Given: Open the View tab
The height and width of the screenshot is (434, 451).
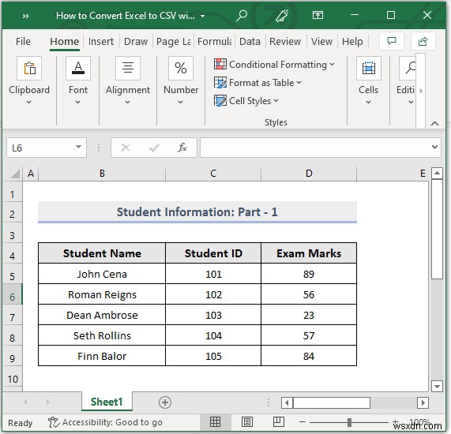Looking at the screenshot, I should pyautogui.click(x=321, y=41).
